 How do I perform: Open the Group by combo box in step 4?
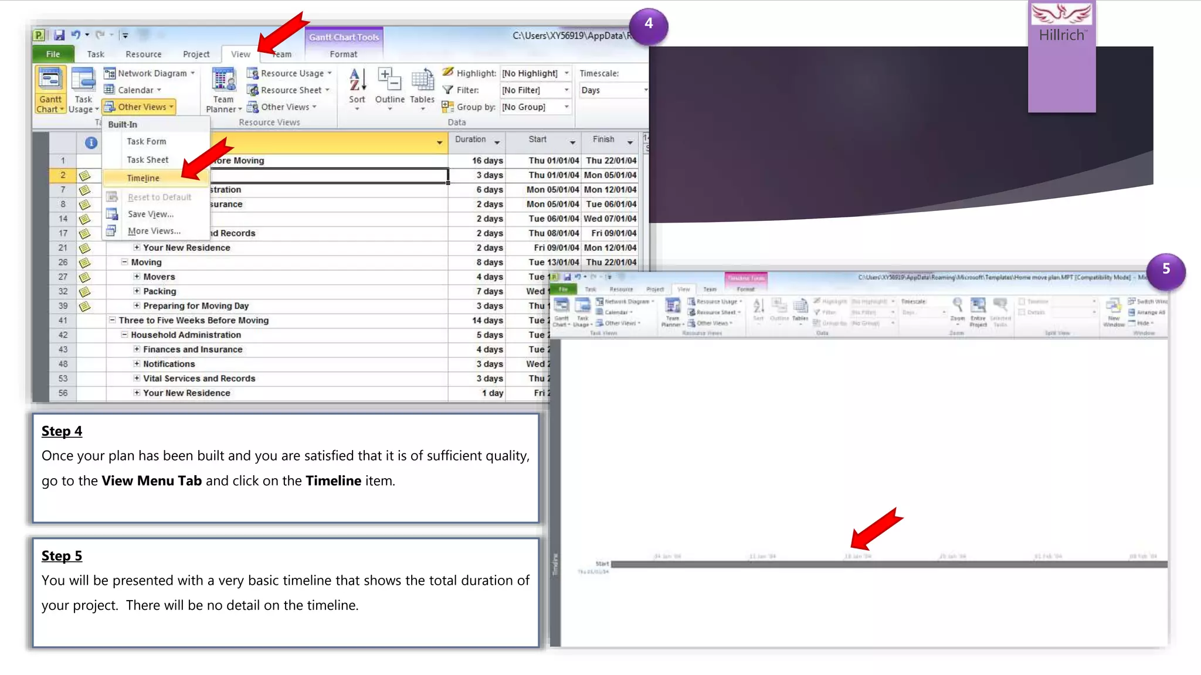(x=535, y=107)
